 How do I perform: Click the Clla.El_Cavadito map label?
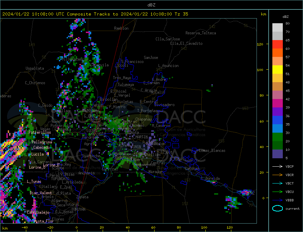pos(186,43)
